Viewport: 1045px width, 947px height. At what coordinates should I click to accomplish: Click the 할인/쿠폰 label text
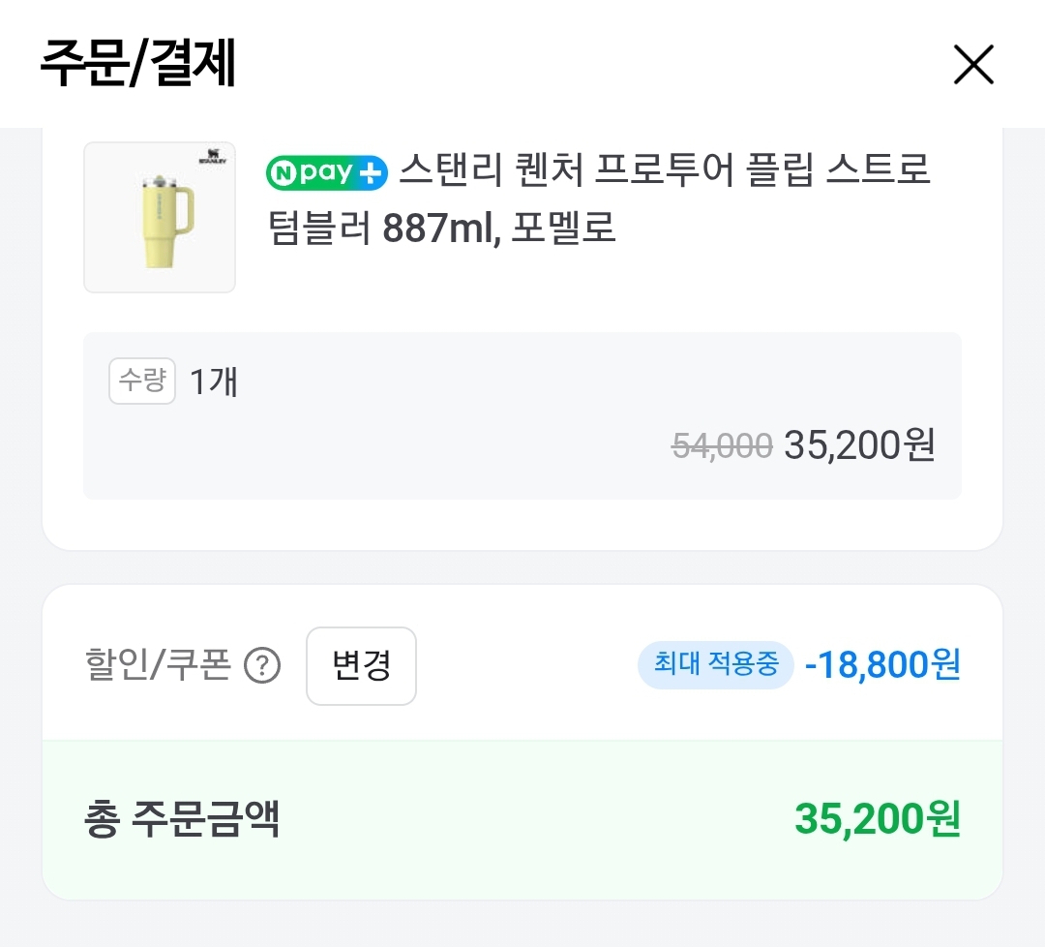[158, 666]
